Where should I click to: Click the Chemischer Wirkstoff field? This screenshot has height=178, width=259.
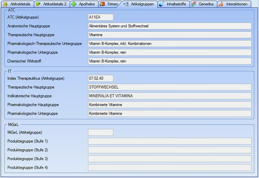pos(170,61)
